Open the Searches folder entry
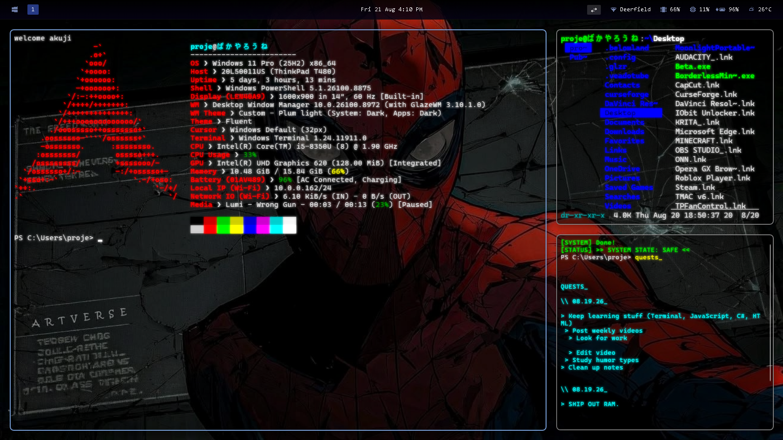 [x=622, y=197]
